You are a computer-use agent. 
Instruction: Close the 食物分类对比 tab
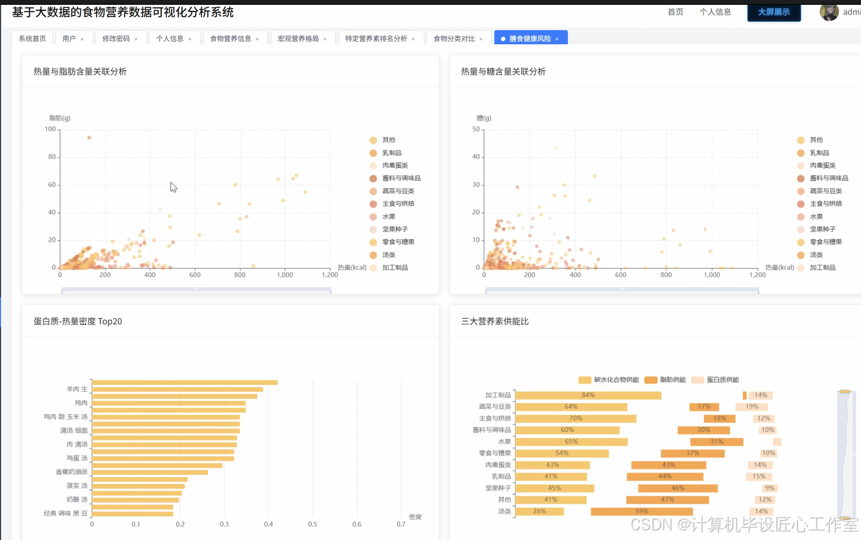[481, 39]
